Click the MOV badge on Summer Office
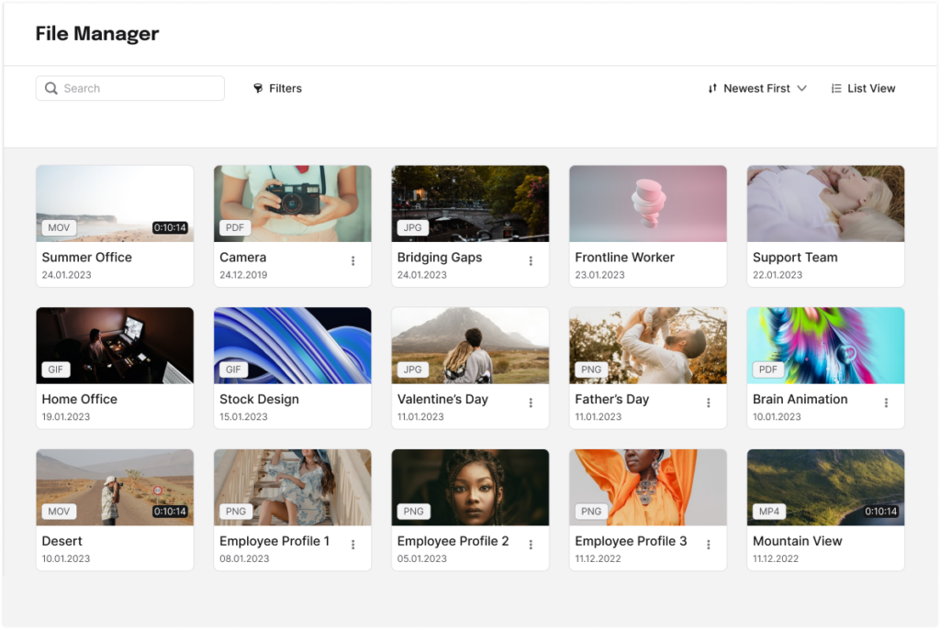The height and width of the screenshot is (629, 940). tap(58, 227)
